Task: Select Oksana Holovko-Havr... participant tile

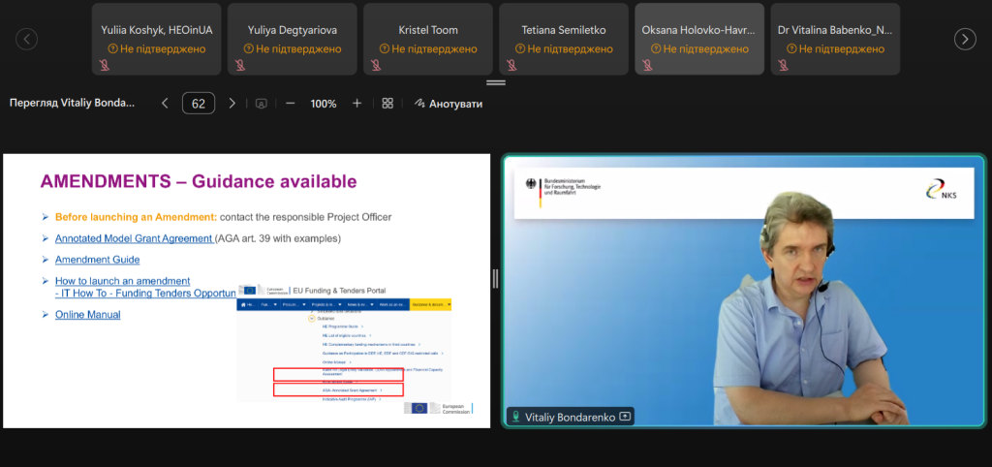Action: 699,39
